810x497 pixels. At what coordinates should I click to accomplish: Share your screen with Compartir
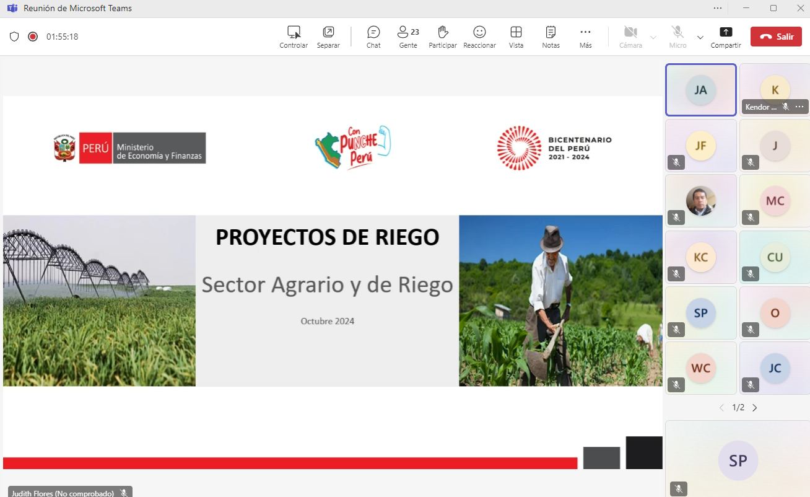(x=726, y=37)
